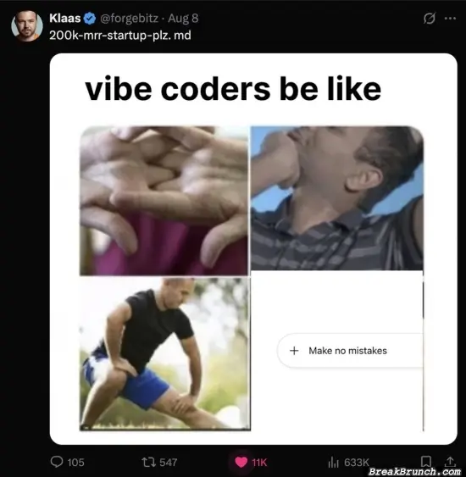Click the share upload icon
The height and width of the screenshot is (477, 466).
click(450, 462)
